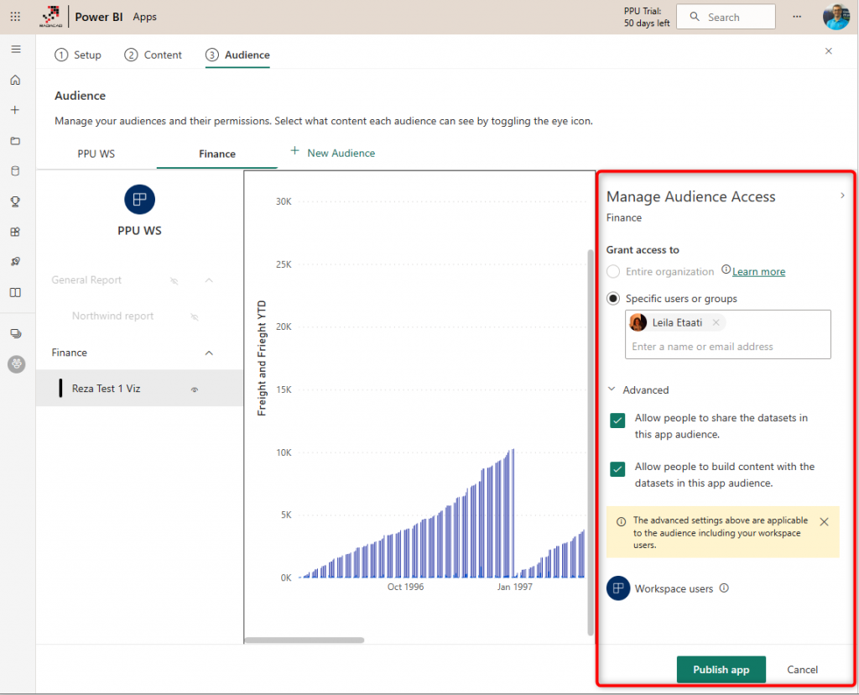Collapse the General Report section
The width and height of the screenshot is (859, 695).
209,280
